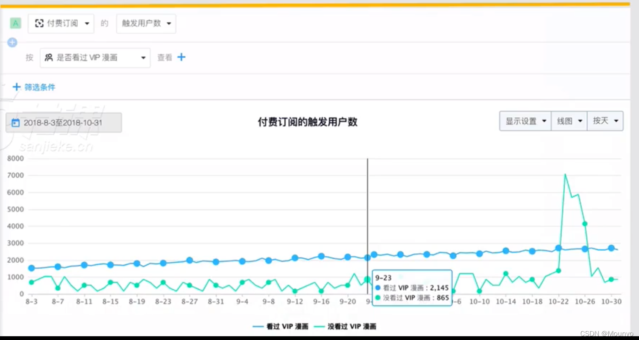Click the event icon inside 付费订阅 dropdown
The image size is (639, 340).
point(39,23)
